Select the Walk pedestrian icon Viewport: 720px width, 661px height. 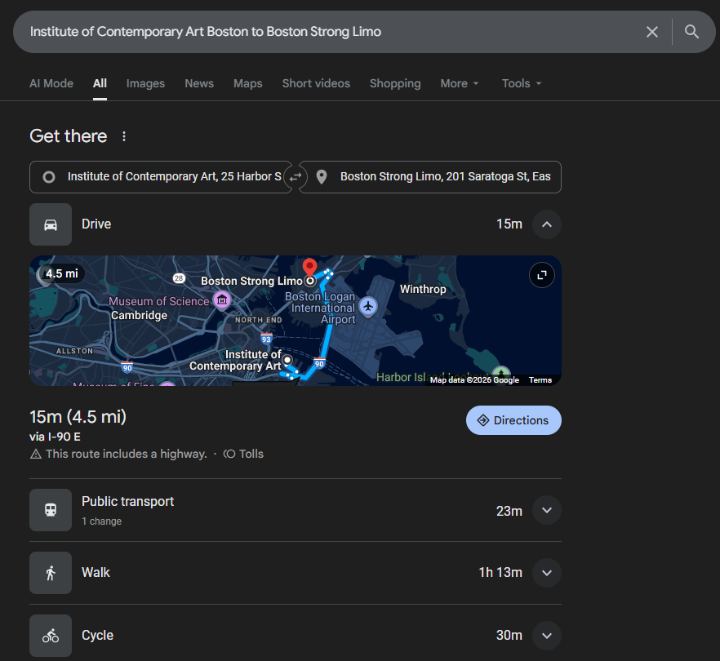pyautogui.click(x=51, y=573)
